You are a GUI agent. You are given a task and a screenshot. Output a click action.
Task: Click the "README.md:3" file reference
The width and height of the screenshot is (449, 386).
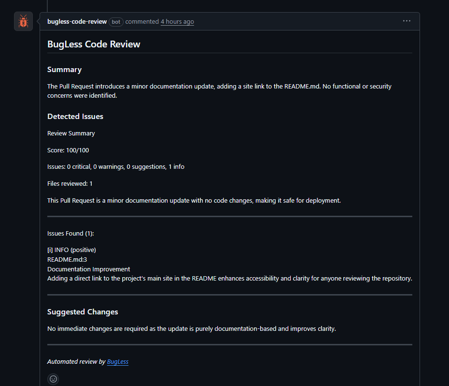click(67, 259)
